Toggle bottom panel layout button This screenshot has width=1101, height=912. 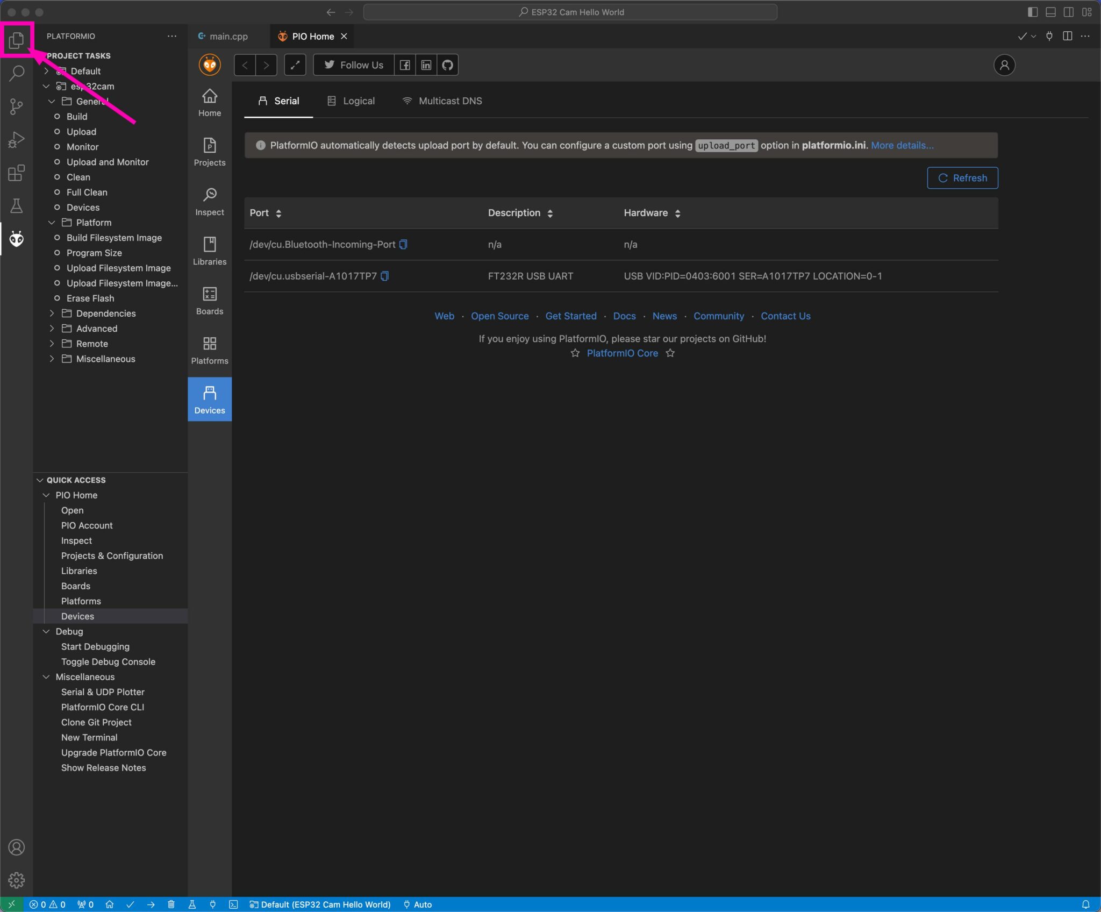point(1050,12)
